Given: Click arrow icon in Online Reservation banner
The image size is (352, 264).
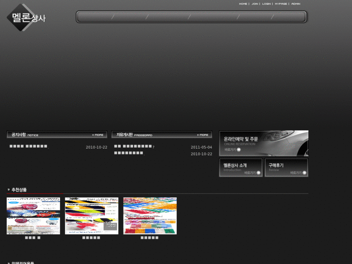Looking at the screenshot, I should click(x=239, y=150).
